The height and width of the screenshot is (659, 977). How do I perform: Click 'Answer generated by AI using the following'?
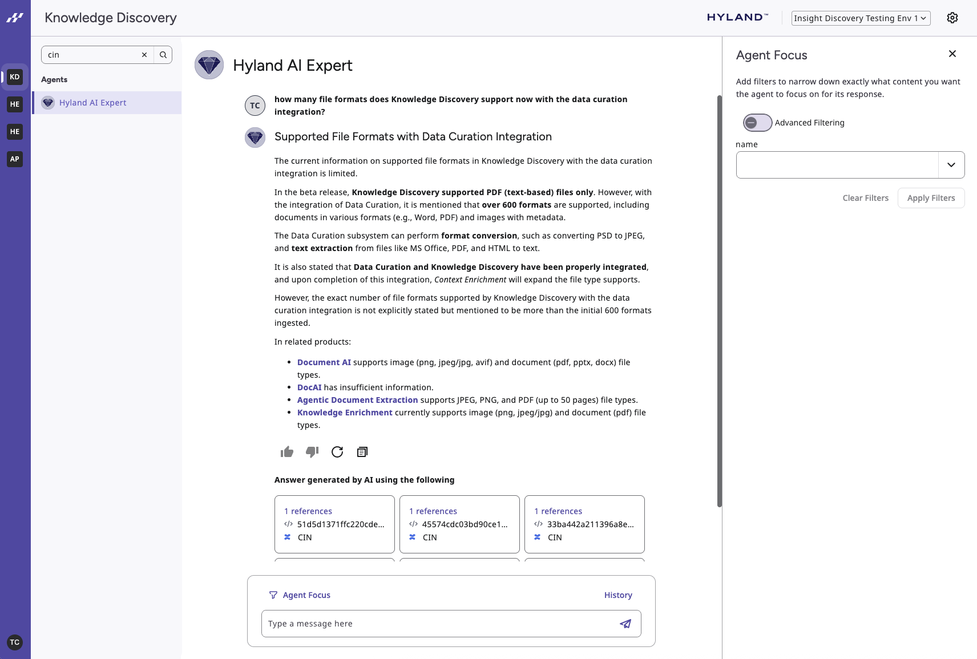coord(364,480)
